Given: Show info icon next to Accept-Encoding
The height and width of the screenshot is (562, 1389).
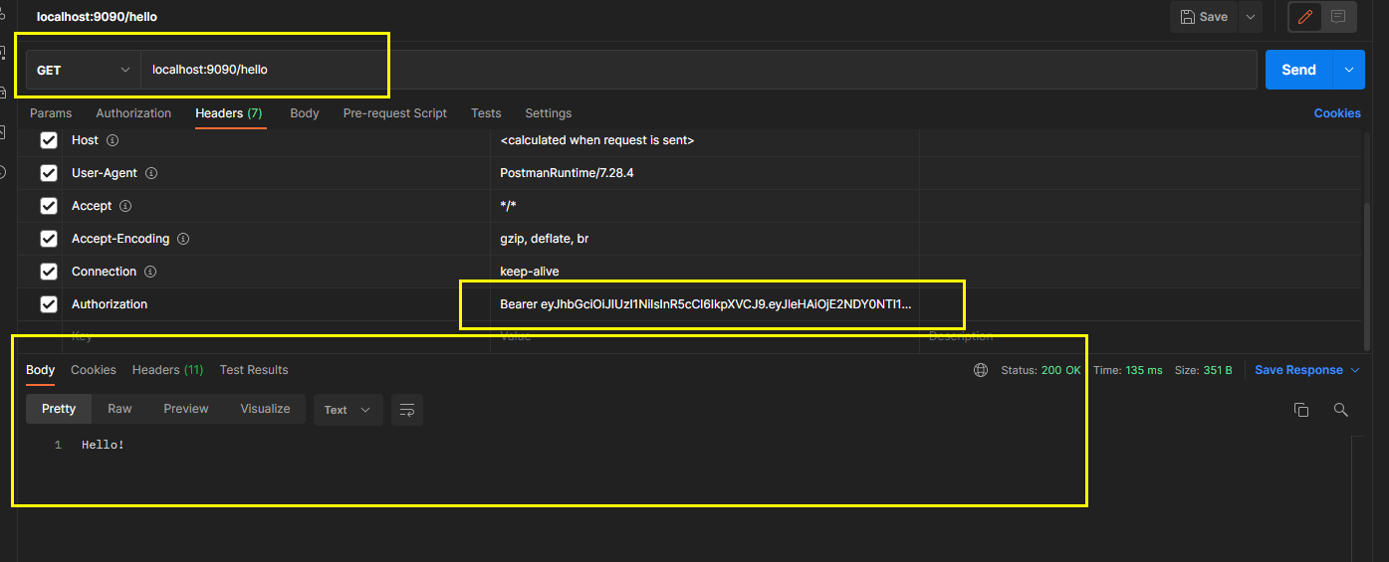Looking at the screenshot, I should tap(183, 239).
